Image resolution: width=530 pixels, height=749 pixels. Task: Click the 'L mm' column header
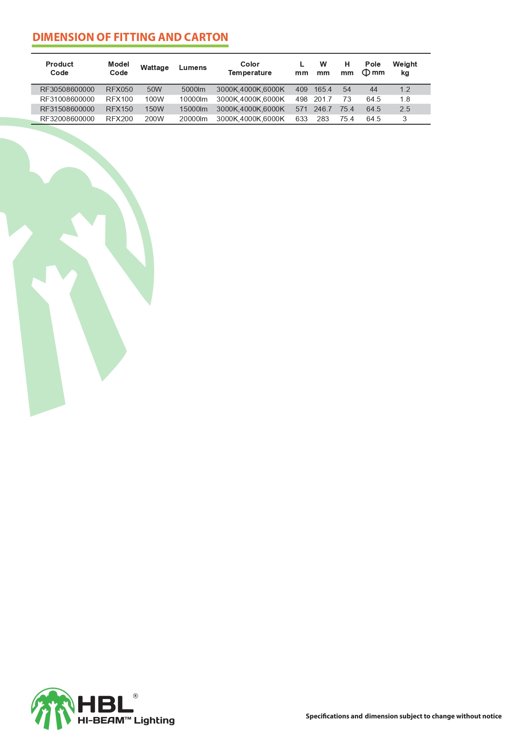pos(302,68)
